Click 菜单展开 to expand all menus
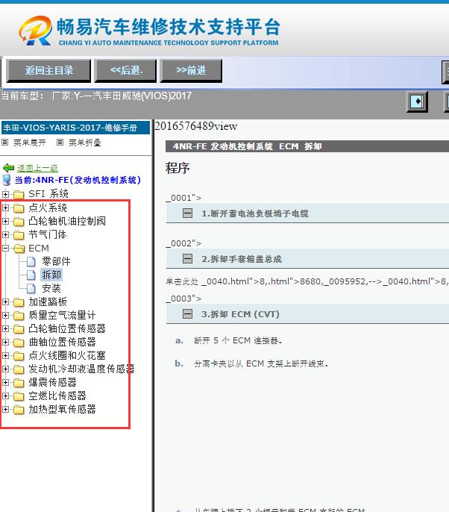 (x=30, y=143)
